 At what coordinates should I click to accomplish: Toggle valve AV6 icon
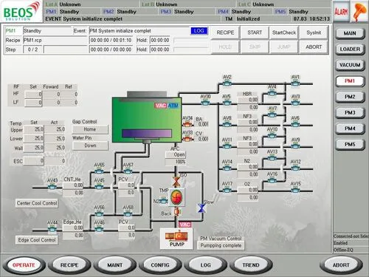tap(295, 125)
